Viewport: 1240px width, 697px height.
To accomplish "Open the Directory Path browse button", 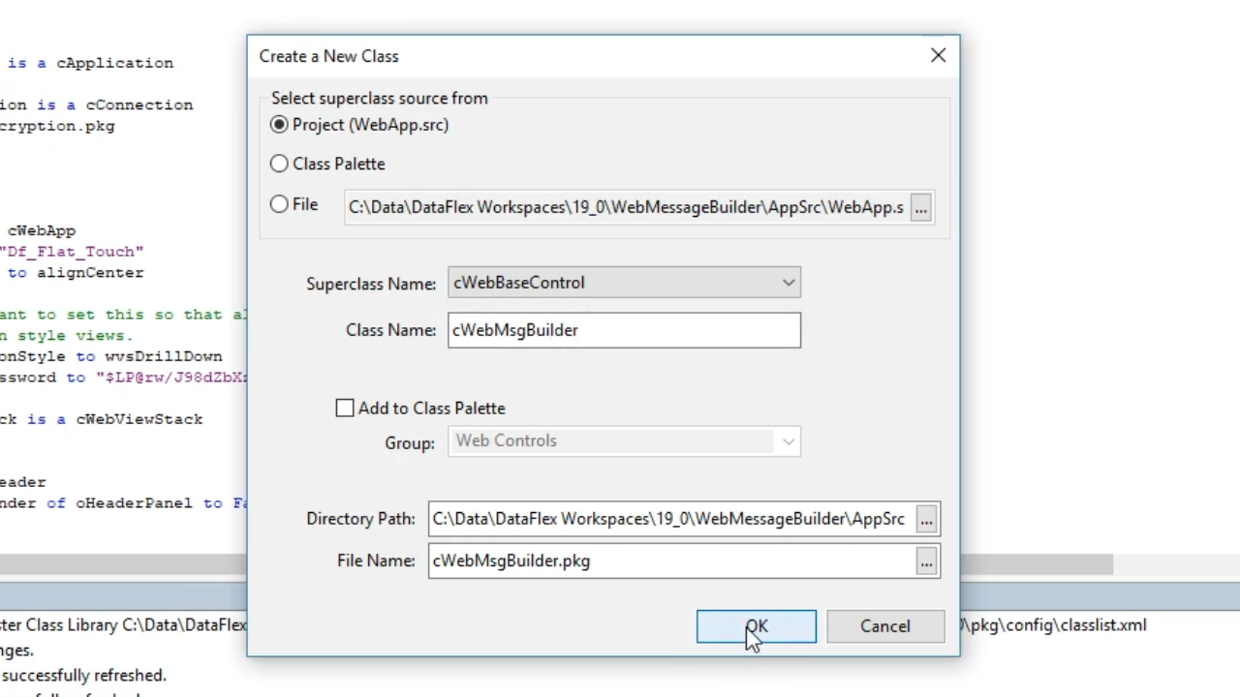I will [926, 520].
